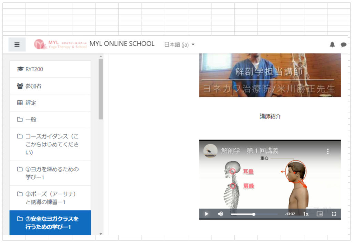Open the 一般 folder section
Screen dimensions: 353x243
pos(31,120)
